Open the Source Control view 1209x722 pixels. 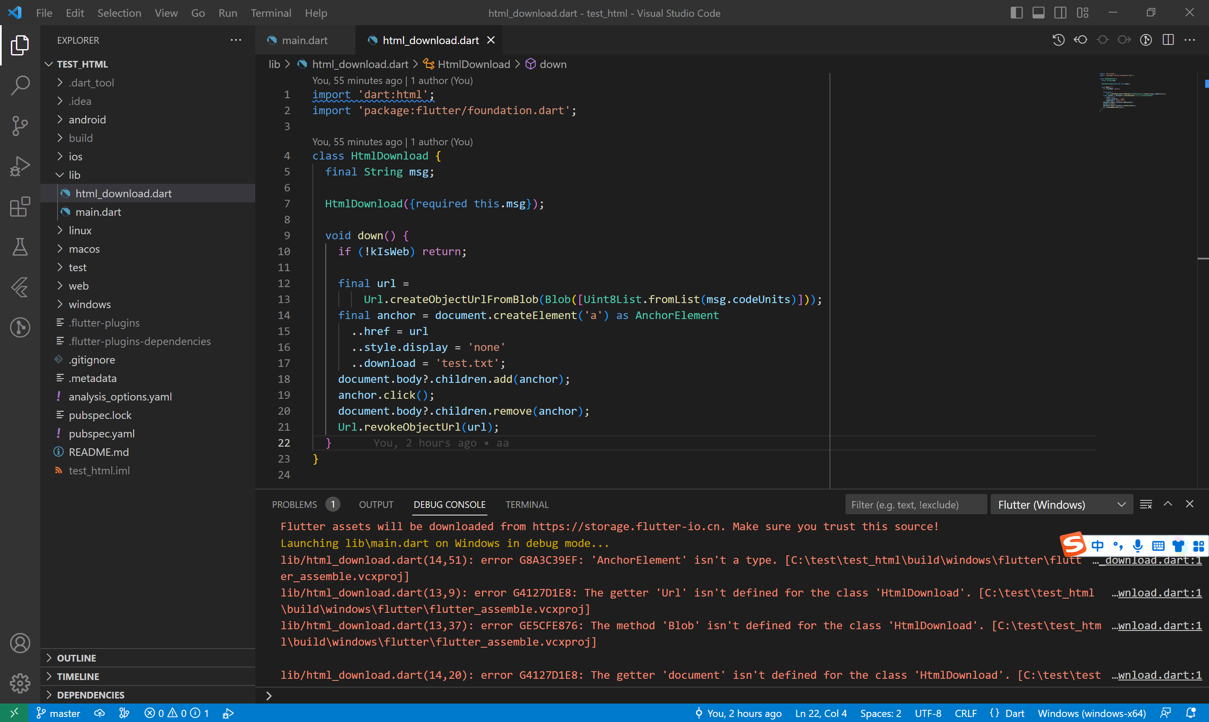pyautogui.click(x=20, y=126)
